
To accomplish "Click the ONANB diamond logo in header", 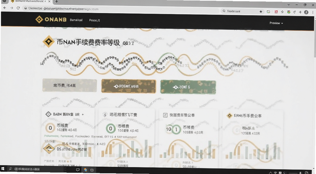I will (x=39, y=20).
